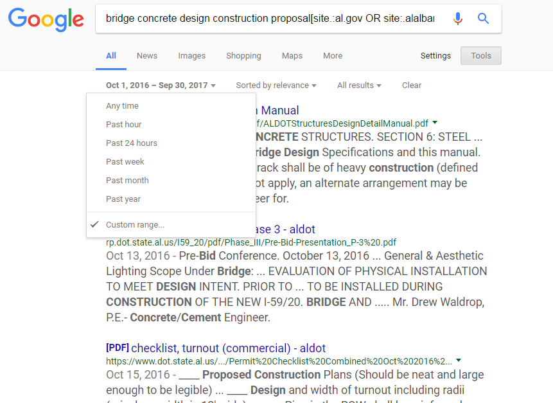
Task: Click the 'Oct 13, 2016' result date
Action: tap(138, 256)
